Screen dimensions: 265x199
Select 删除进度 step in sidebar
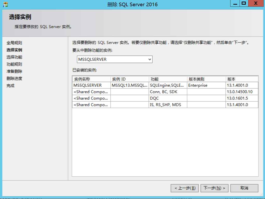(14, 79)
